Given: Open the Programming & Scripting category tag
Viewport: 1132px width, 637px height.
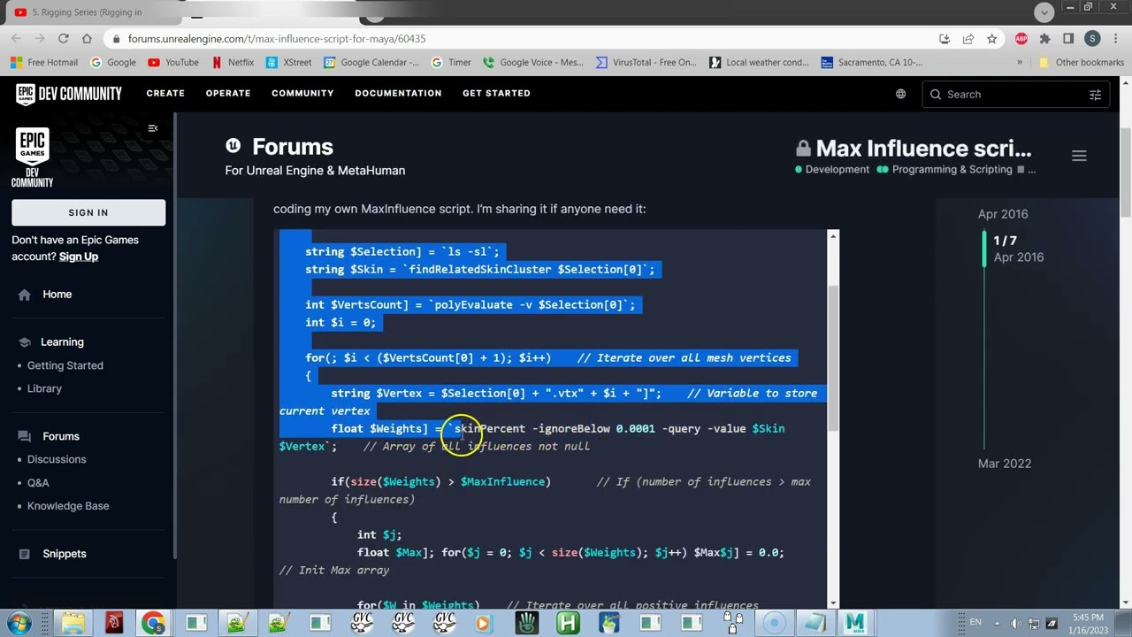Looking at the screenshot, I should 945,169.
